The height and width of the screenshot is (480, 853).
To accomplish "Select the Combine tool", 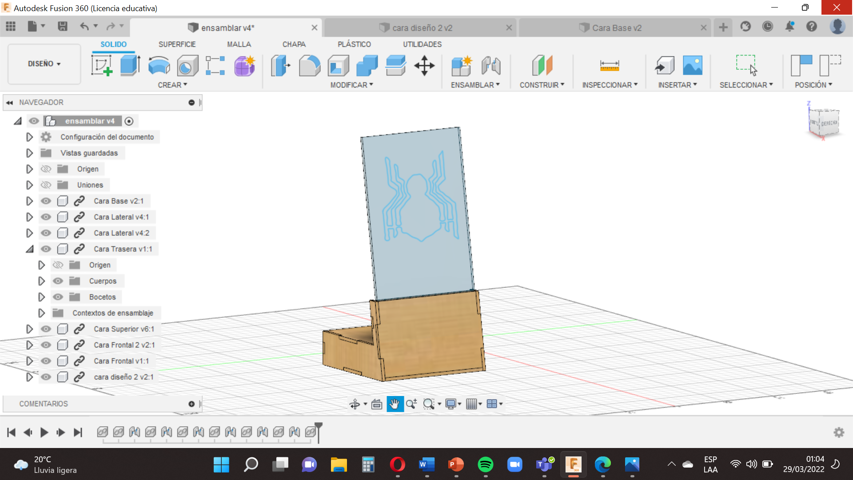I will tap(367, 66).
